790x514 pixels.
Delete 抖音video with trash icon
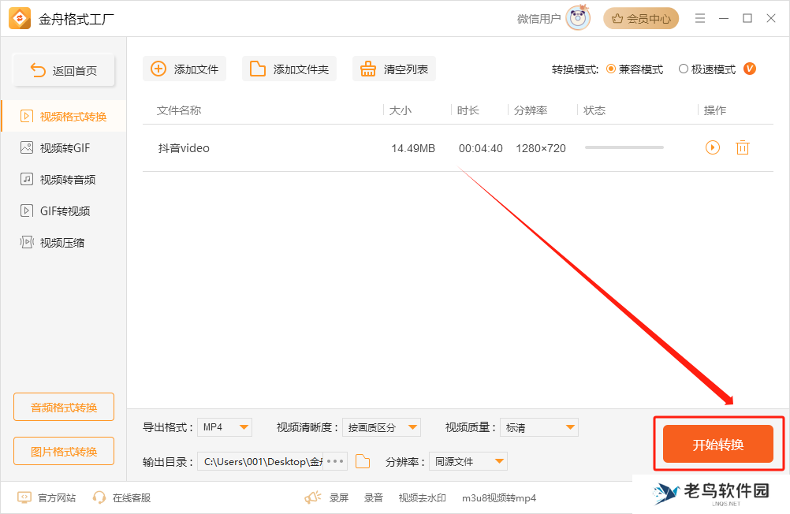pos(743,147)
